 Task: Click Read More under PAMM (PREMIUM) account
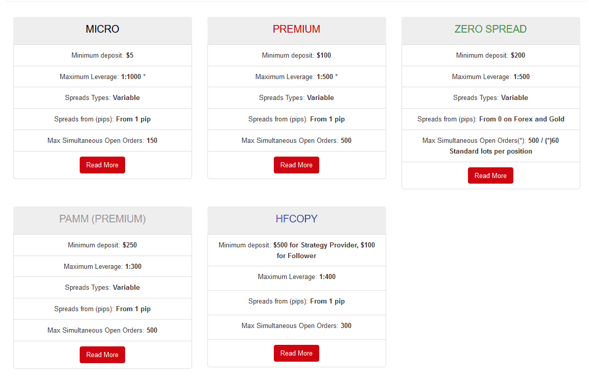click(102, 355)
